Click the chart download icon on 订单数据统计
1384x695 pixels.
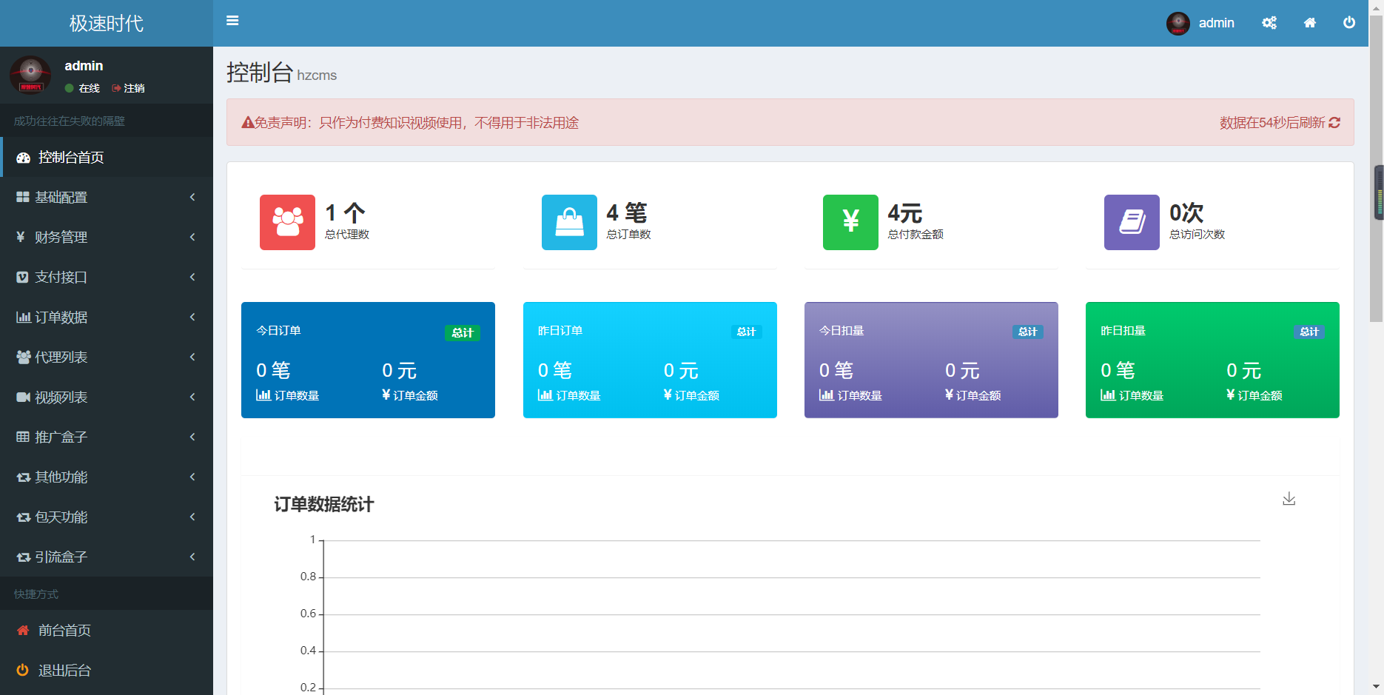point(1289,499)
